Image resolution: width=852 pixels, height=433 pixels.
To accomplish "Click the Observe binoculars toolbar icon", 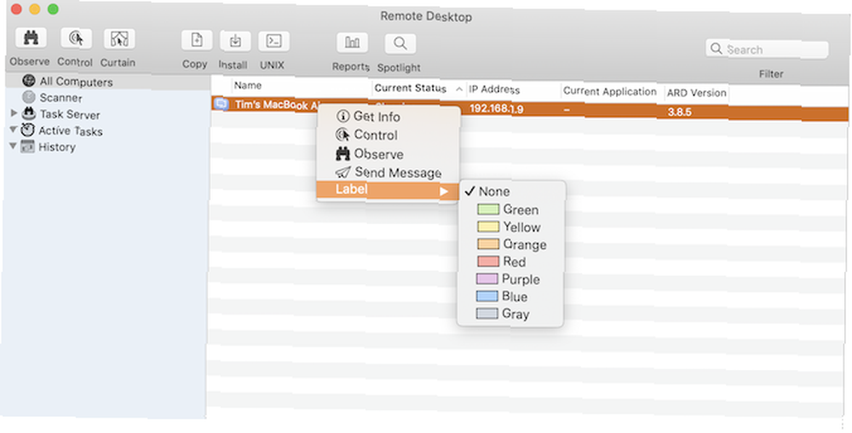I will point(31,38).
